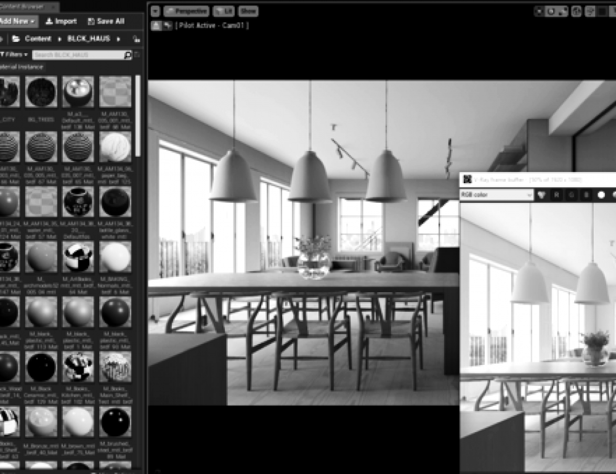Screen dimensions: 616x474
Task: Toggle the exact camera view icon
Action: [x=166, y=25]
